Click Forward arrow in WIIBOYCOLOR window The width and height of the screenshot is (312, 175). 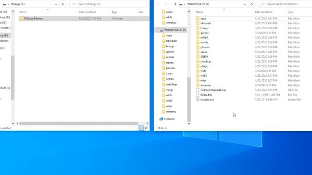tap(165, 4)
